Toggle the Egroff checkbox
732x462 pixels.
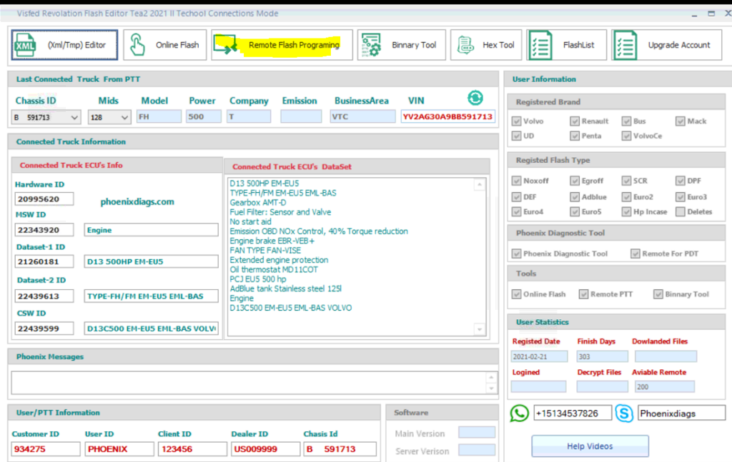(575, 181)
